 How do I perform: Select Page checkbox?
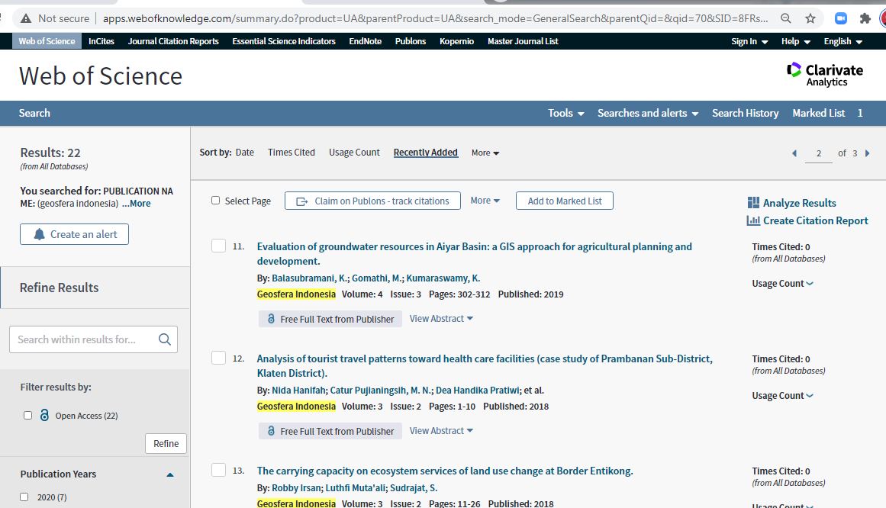(215, 201)
